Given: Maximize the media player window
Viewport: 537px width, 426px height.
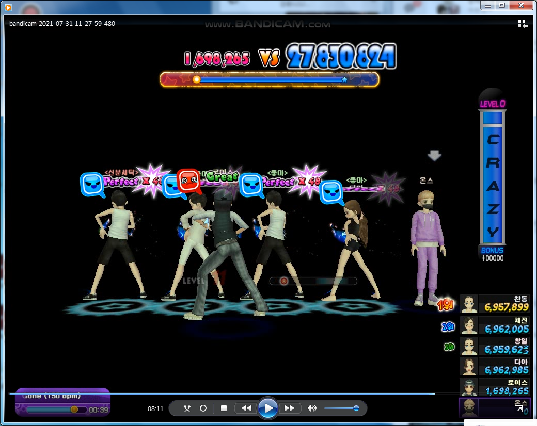Looking at the screenshot, I should click(502, 6).
